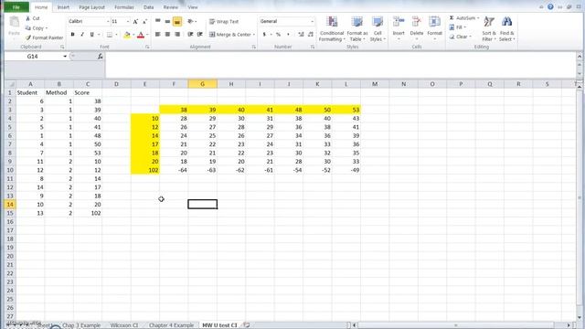The image size is (585, 329).
Task: Open the Name Box dropdown arrow
Action: [x=65, y=57]
